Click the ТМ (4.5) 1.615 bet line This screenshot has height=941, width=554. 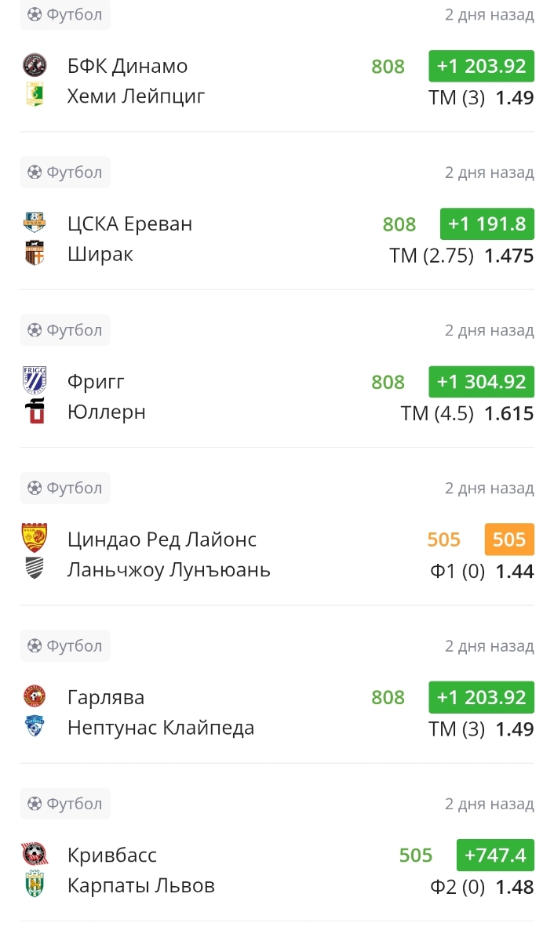pos(467,413)
